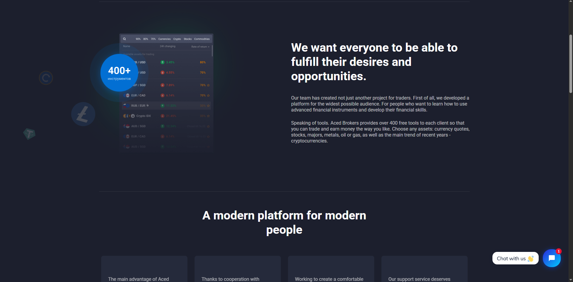Click the red down arrow beside 4.55%
The height and width of the screenshot is (282, 573).
pos(162,72)
